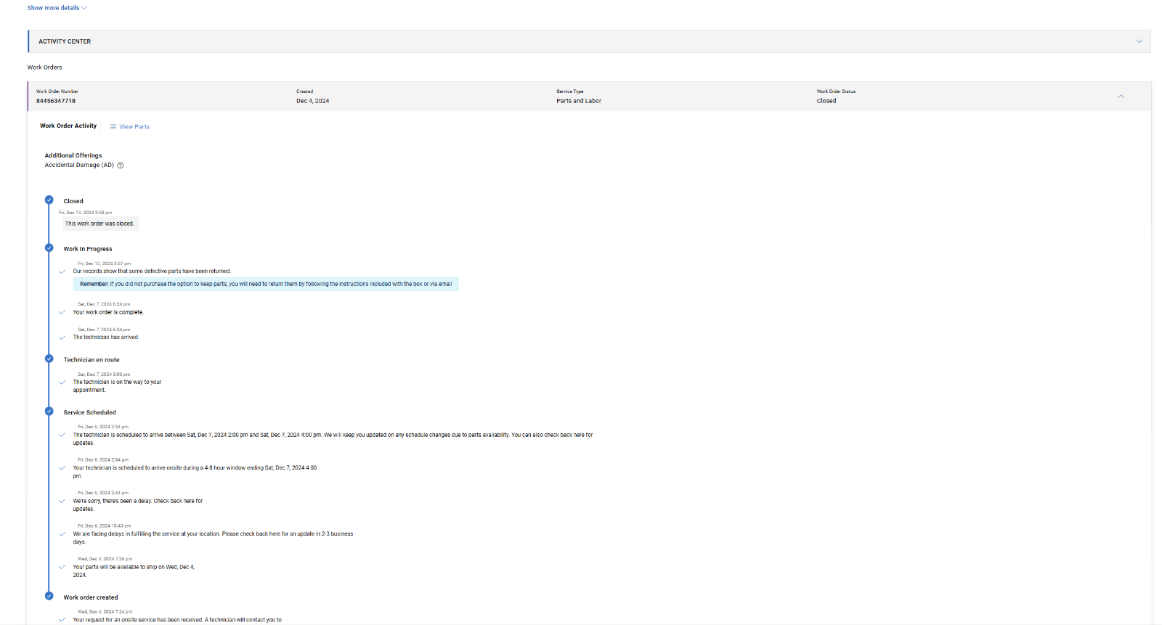Open the View Parts tab
The image size is (1162, 625).
134,127
